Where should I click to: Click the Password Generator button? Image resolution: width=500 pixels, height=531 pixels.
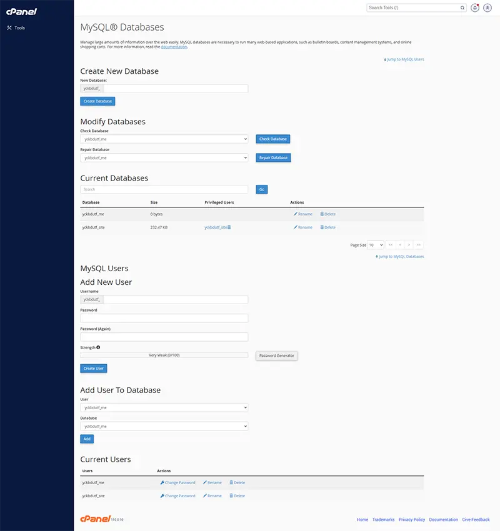[277, 355]
